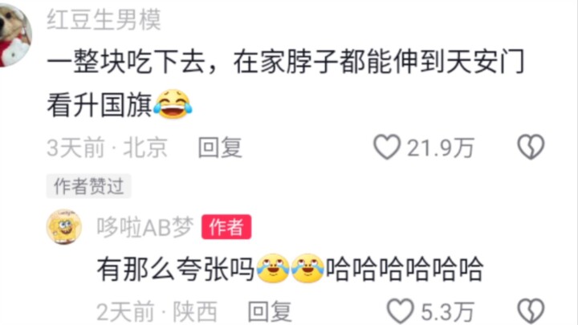Screen dimensions: 578x325
Task: Like the reply by 哆啦AB梦
Action: point(400,311)
